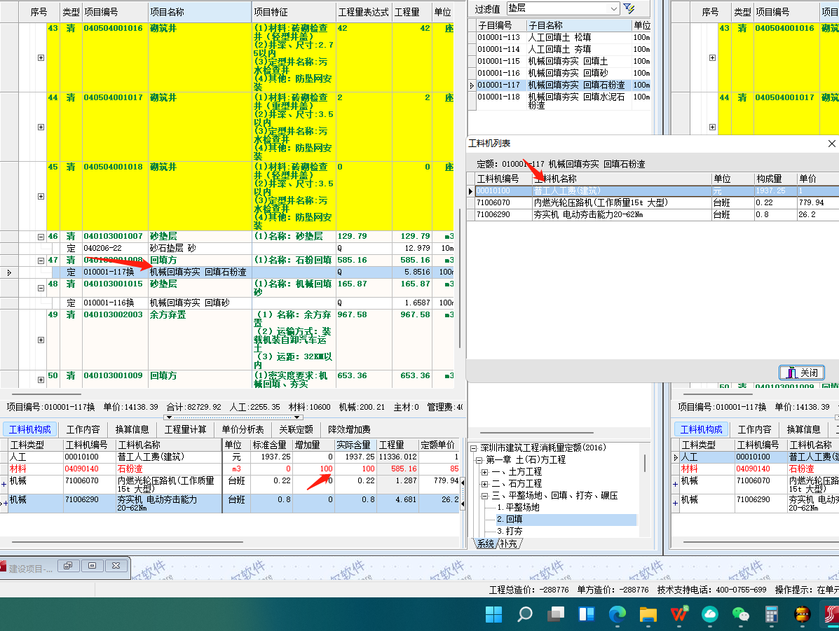Open the 单价分析表 tab
The width and height of the screenshot is (839, 631).
[x=243, y=429]
